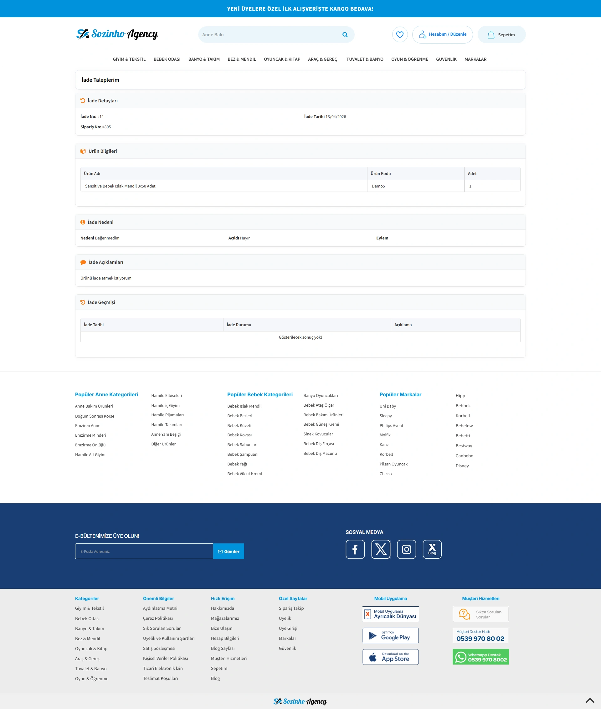Open the Google Play badge
Screen dimensions: 601x709
coord(390,635)
